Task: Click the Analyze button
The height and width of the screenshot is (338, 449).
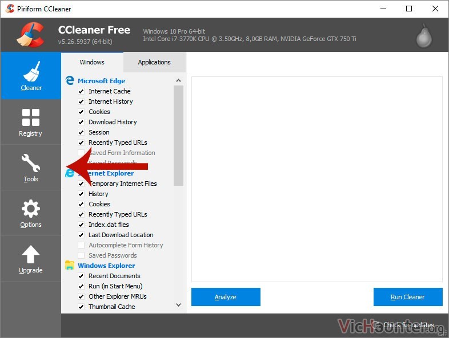Action: pyautogui.click(x=226, y=297)
